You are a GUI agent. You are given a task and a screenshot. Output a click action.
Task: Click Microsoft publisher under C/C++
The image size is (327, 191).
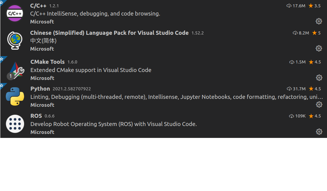point(42,22)
